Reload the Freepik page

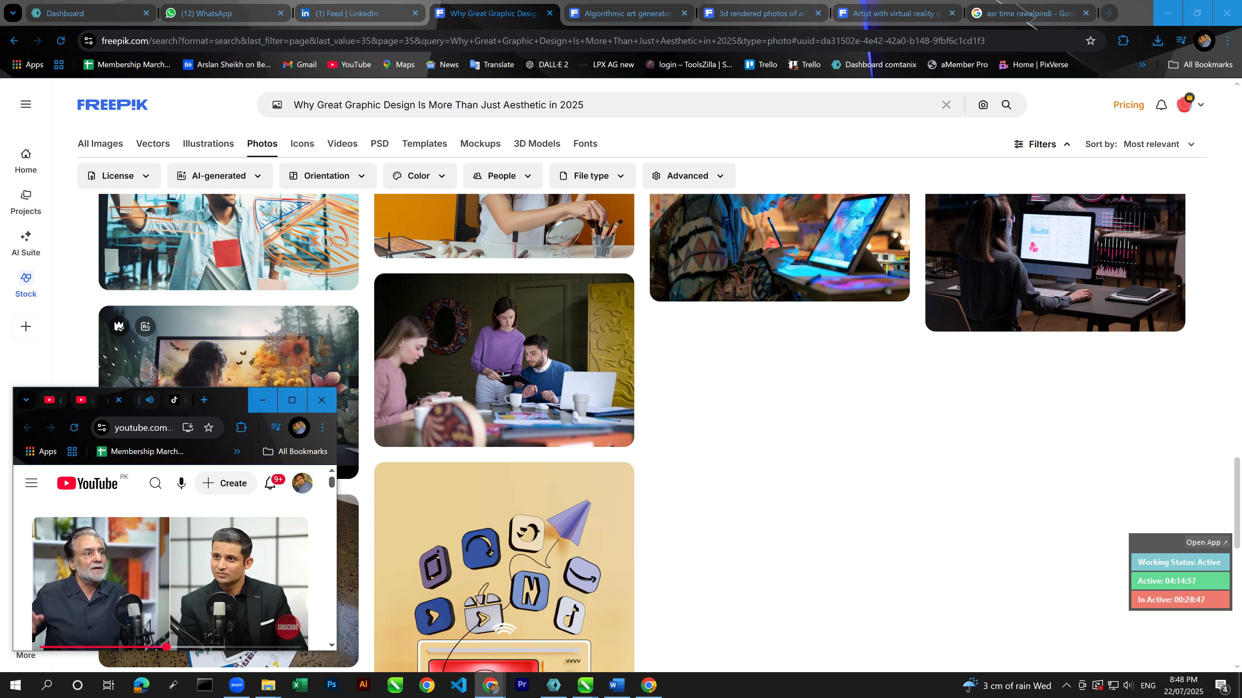tap(61, 41)
